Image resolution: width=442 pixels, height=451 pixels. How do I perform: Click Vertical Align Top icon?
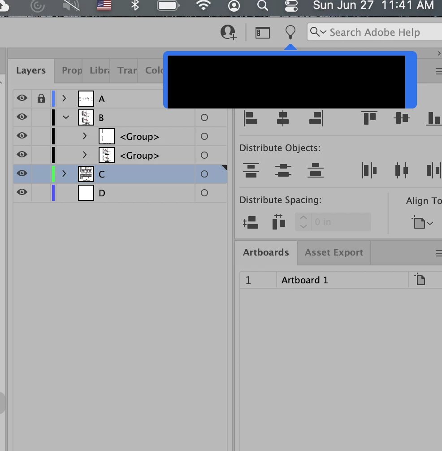369,118
